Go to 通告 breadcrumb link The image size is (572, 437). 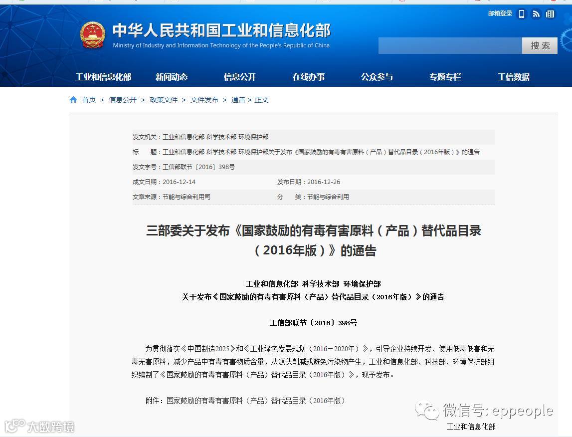point(238,100)
